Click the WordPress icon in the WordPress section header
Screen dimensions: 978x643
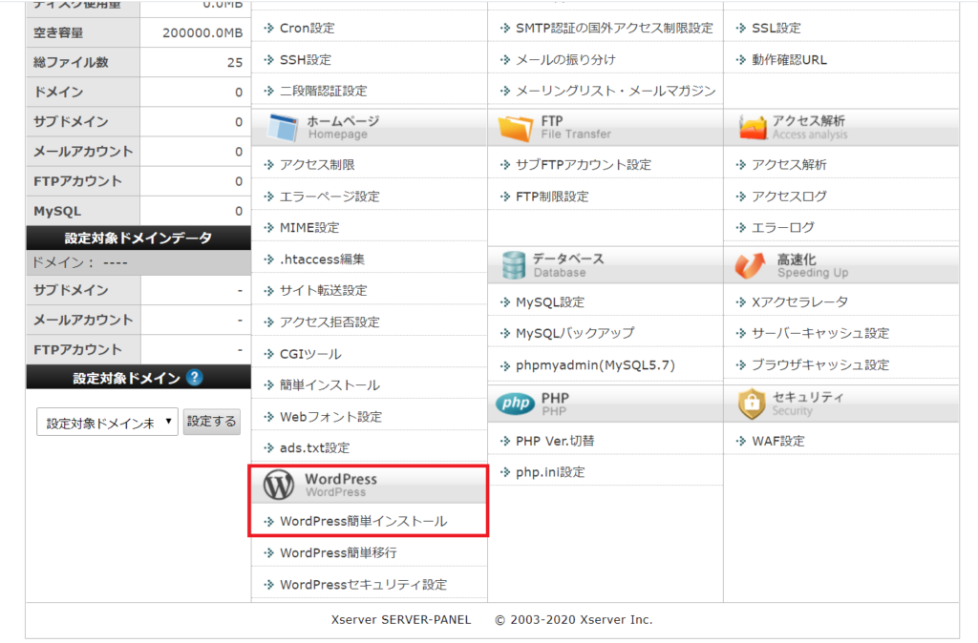point(277,485)
